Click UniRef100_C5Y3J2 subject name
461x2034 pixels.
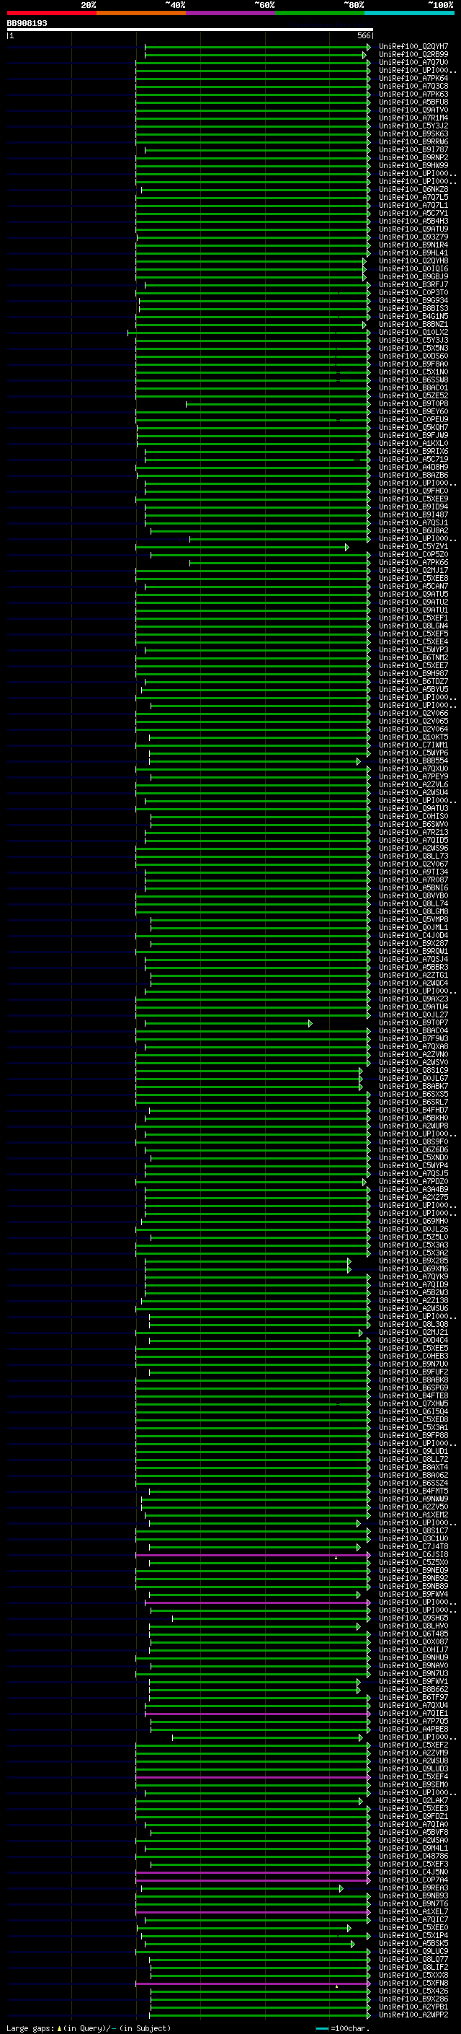(413, 126)
